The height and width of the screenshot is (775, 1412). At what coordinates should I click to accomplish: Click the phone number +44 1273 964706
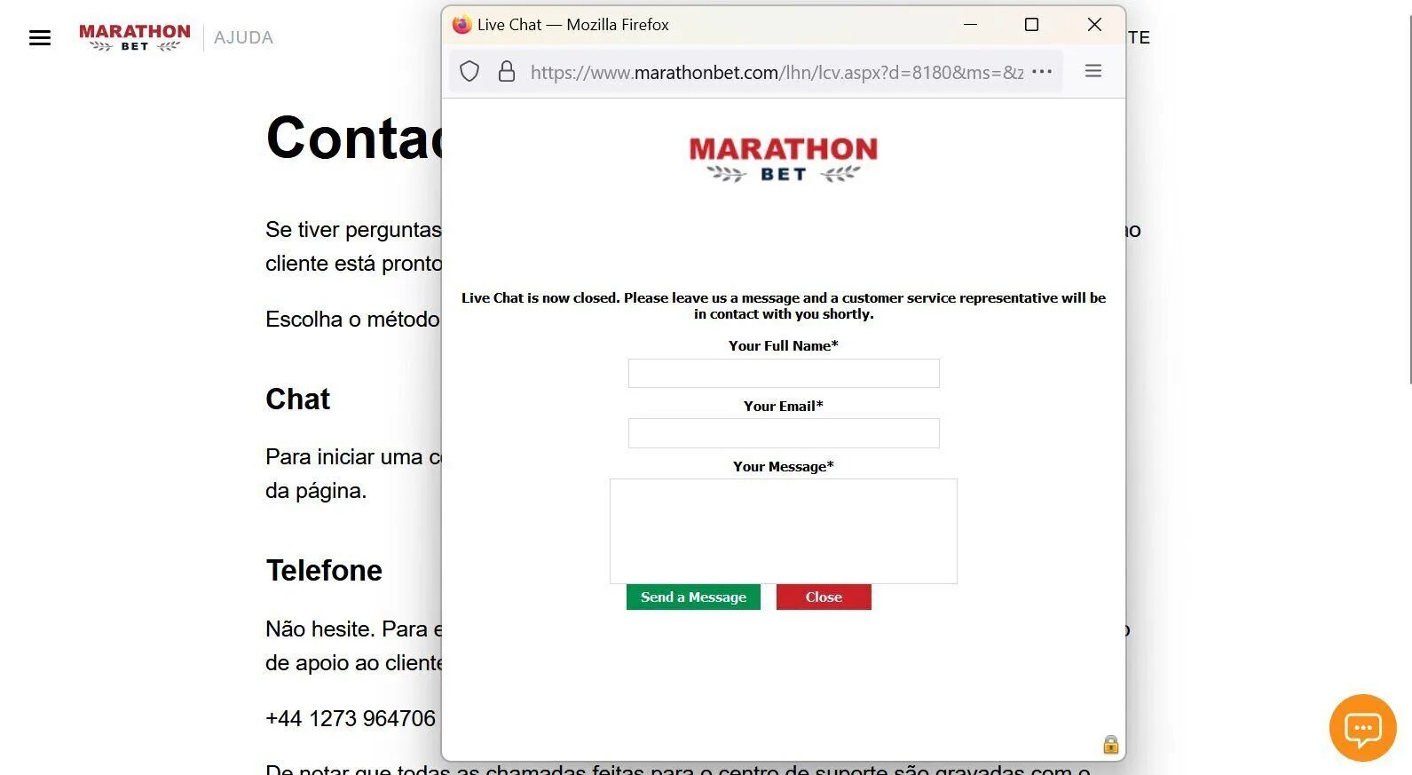coord(351,718)
